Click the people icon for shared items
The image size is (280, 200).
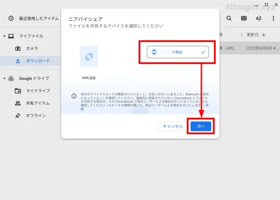click(18, 103)
